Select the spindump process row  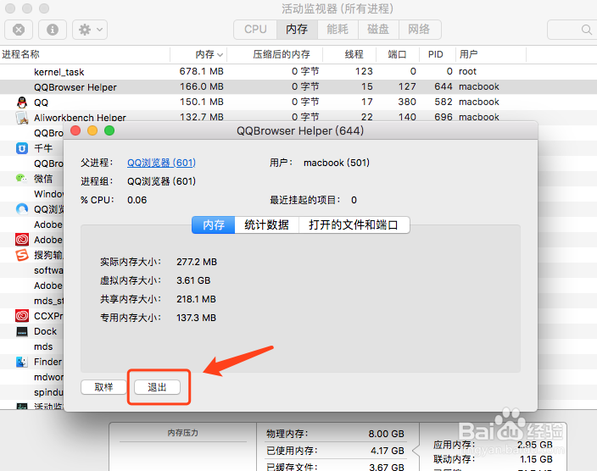(x=32, y=392)
